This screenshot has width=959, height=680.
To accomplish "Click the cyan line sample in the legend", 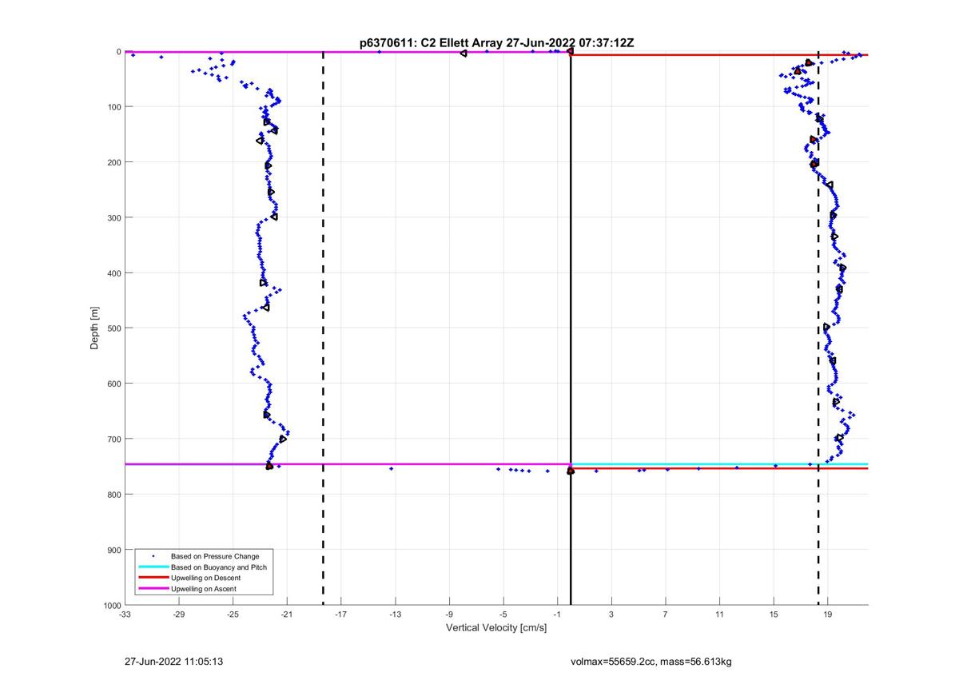I will click(x=152, y=567).
